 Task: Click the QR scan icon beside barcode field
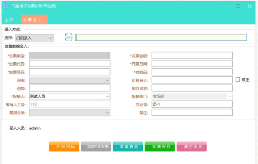69,37
